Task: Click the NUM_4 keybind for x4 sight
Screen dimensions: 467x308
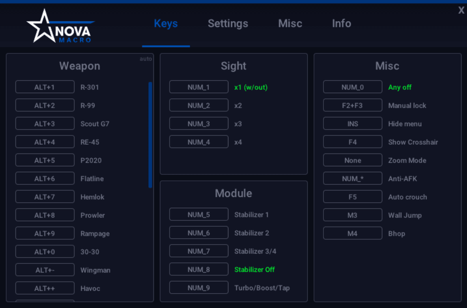Action: point(199,142)
